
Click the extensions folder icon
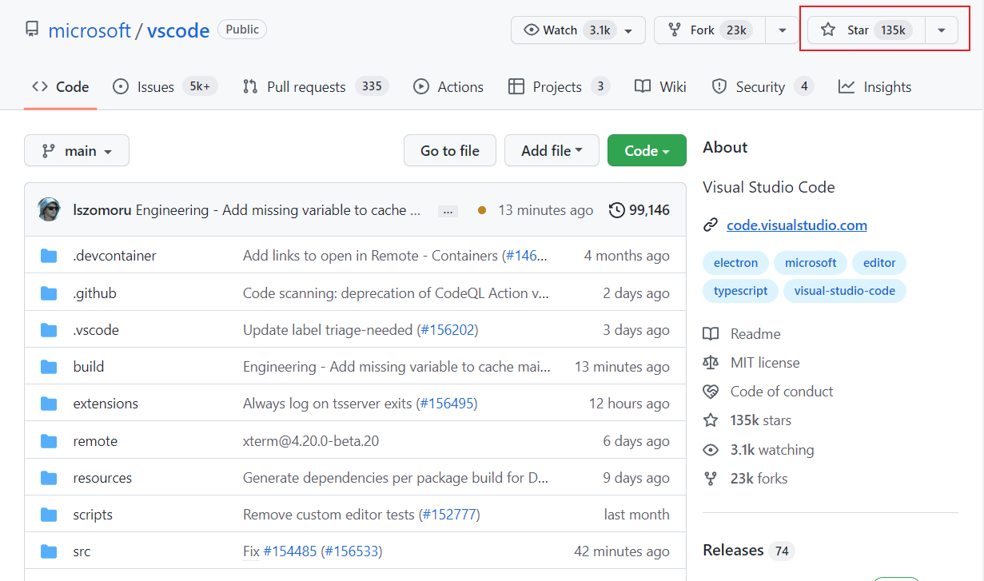(49, 404)
